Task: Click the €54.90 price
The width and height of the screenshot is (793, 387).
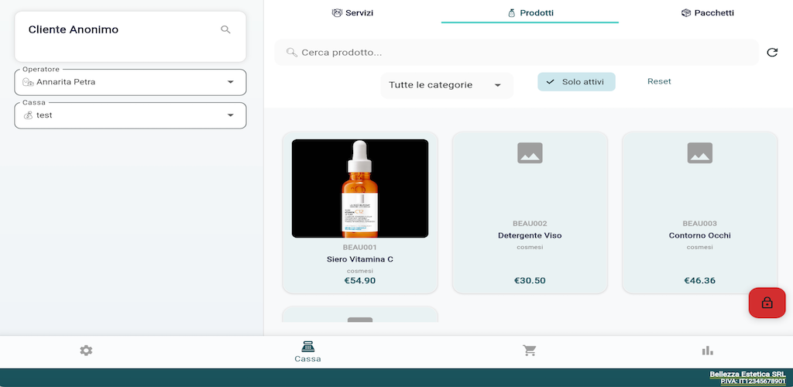Action: tap(360, 280)
